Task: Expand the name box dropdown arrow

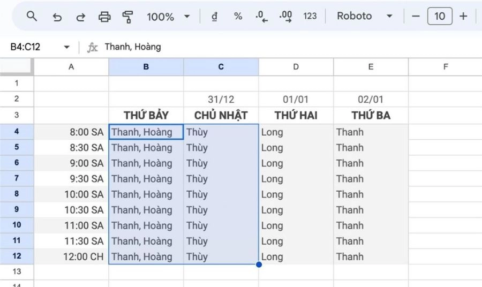Action: 67,47
